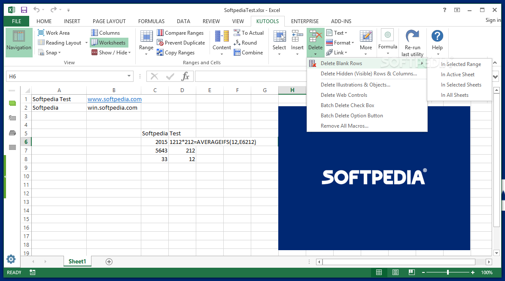
Task: Open the Link dropdown
Action: click(x=337, y=53)
